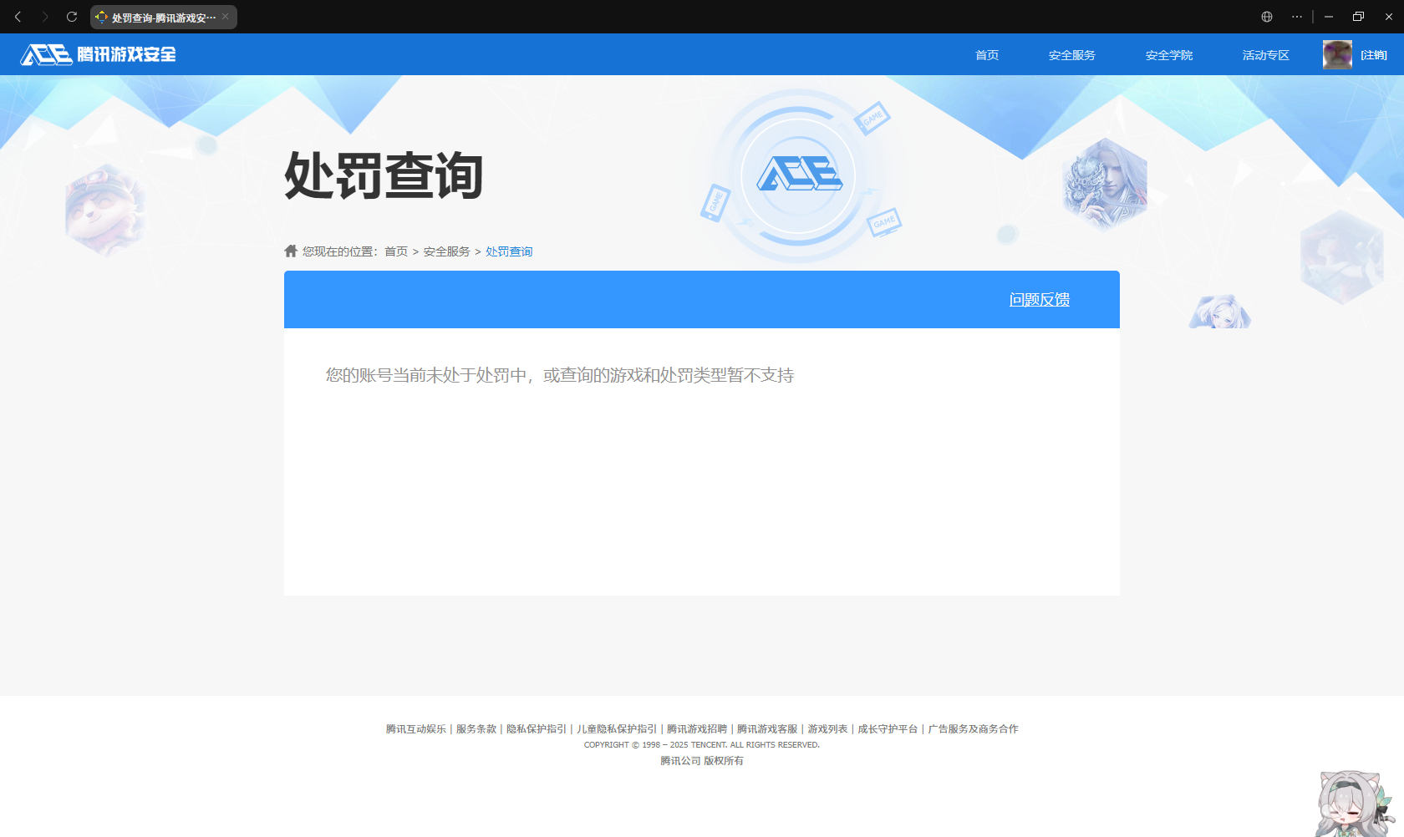1404x837 pixels.
Task: Open 安全学院 navigation menu
Action: 1168,55
